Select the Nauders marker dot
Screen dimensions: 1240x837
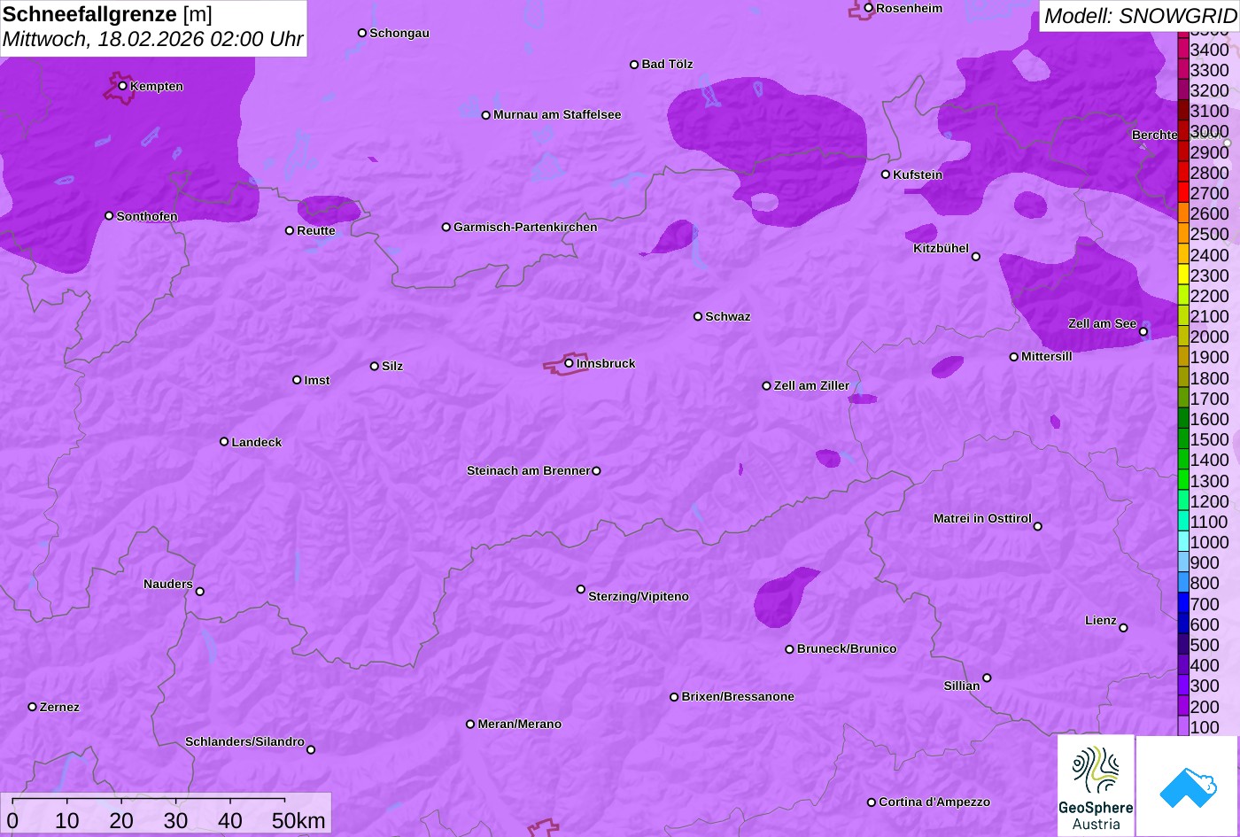tap(200, 592)
